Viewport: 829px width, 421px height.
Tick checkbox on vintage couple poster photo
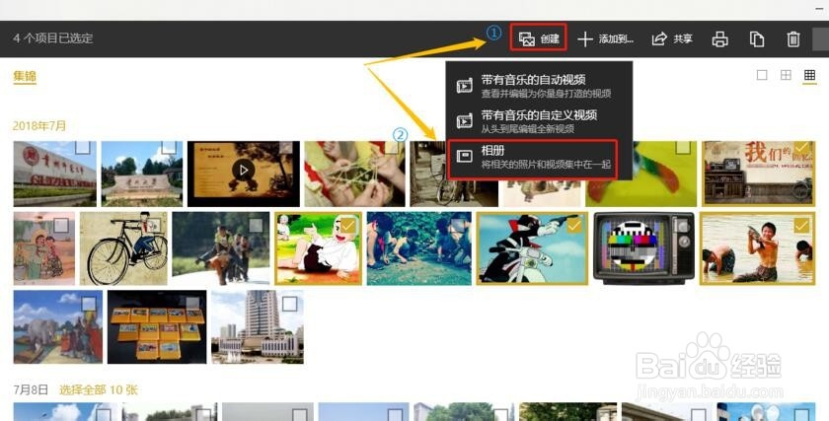click(61, 226)
